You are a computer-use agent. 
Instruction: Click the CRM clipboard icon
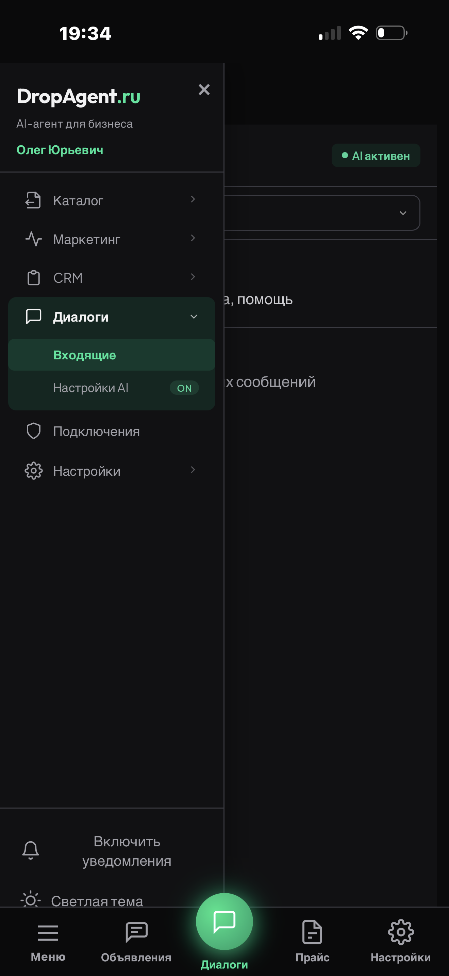pyautogui.click(x=33, y=277)
